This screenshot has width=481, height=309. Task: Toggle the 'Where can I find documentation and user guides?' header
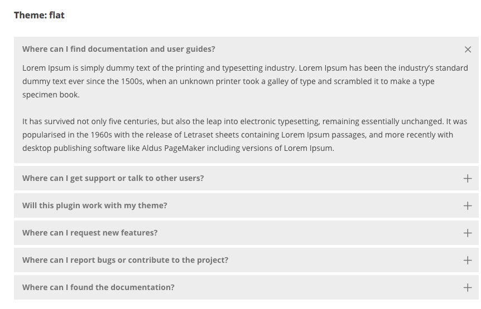[118, 49]
